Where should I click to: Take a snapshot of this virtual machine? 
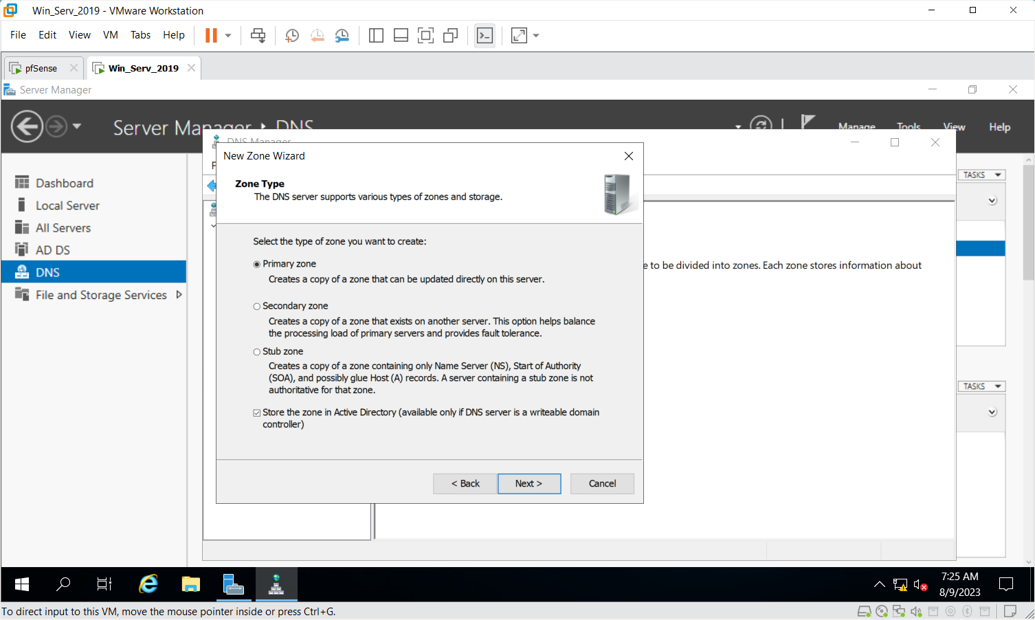[x=292, y=36]
